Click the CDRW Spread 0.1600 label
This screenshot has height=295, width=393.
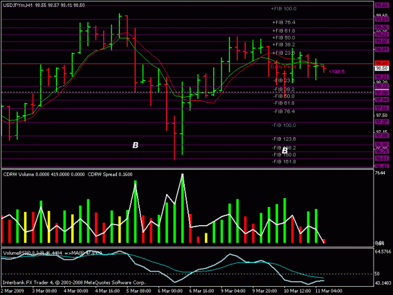pyautogui.click(x=110, y=174)
